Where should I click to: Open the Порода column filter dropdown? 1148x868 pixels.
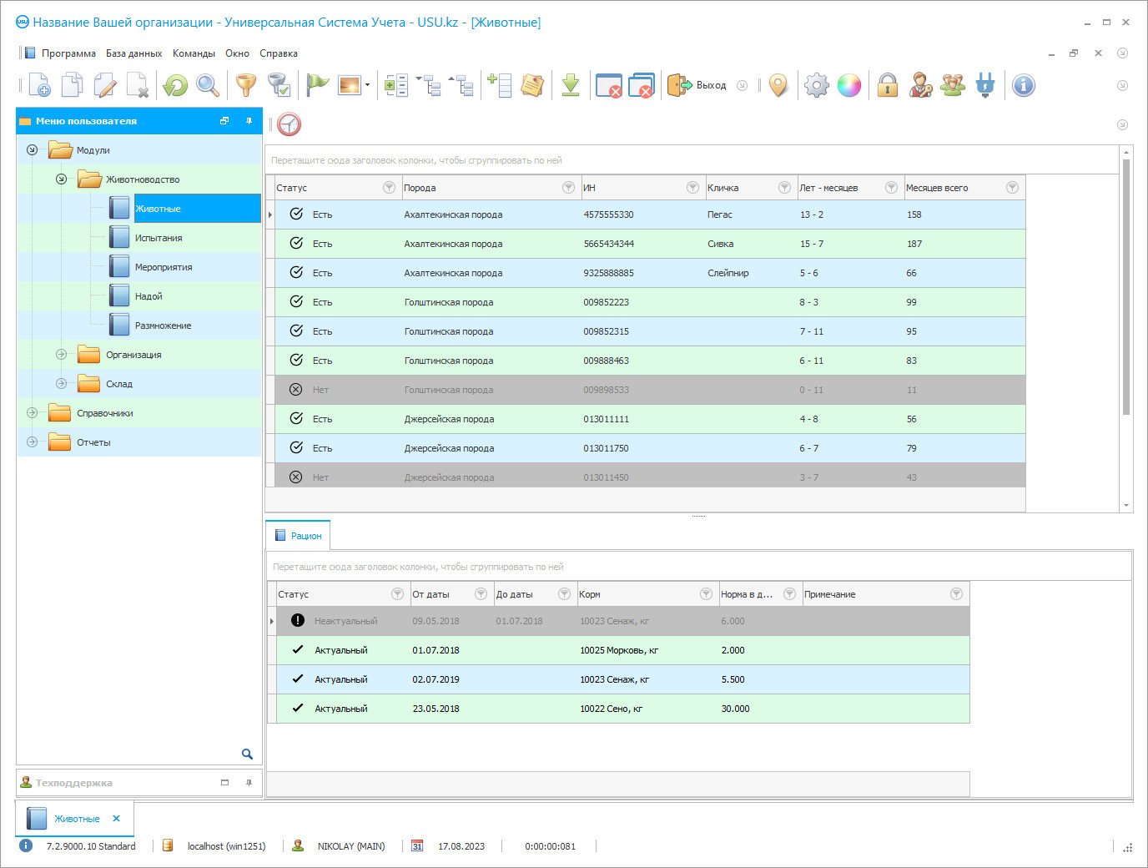568,188
